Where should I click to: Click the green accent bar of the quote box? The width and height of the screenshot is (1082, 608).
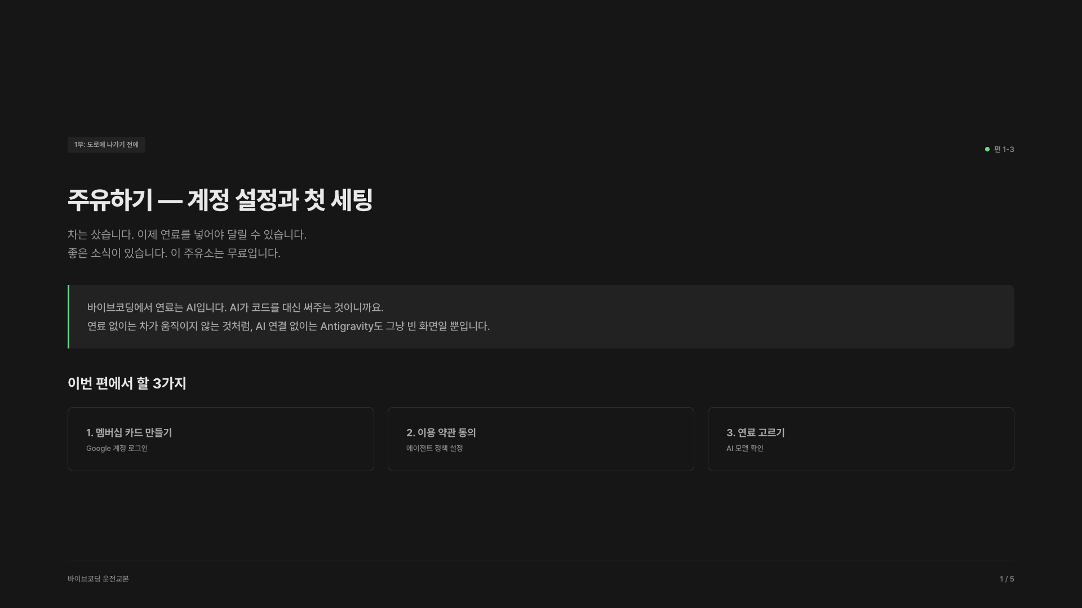[69, 316]
